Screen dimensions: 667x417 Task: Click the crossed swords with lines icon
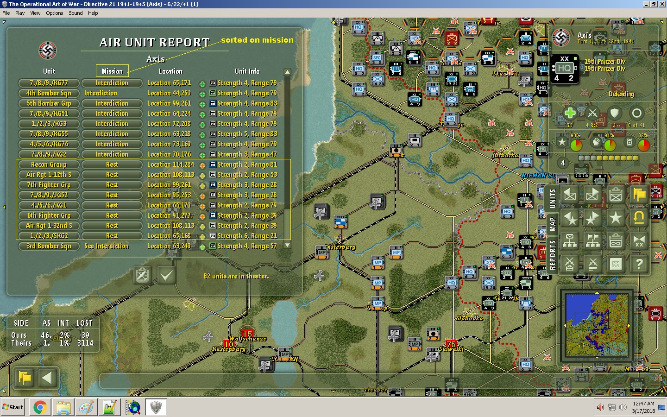(592, 264)
